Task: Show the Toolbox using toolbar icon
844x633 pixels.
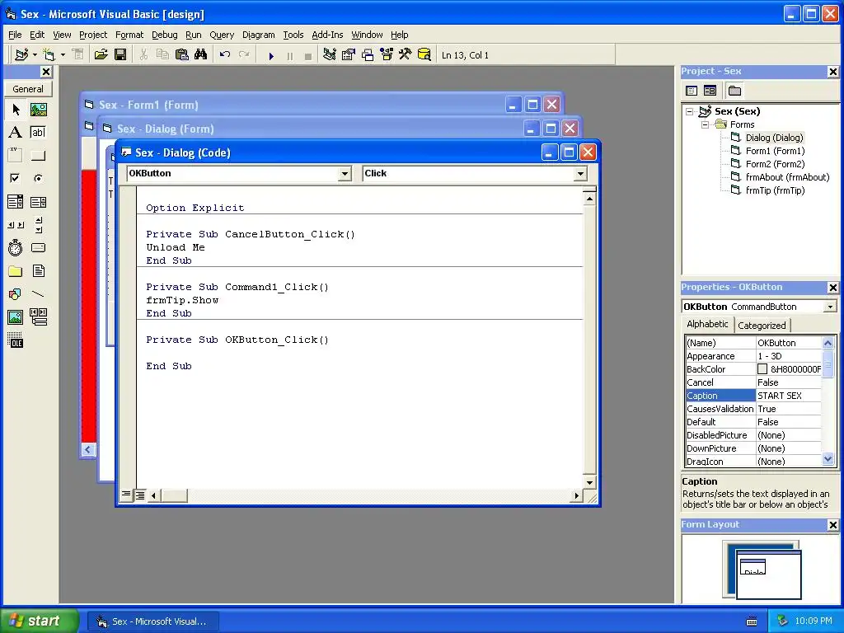Action: pyautogui.click(x=406, y=55)
